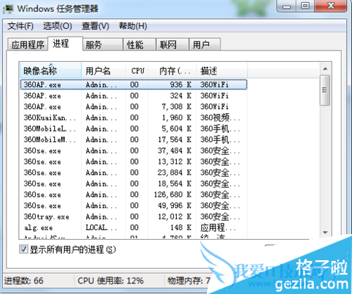This screenshot has height=294, width=352.
Task: Select the 进程 tab
Action: coord(65,44)
